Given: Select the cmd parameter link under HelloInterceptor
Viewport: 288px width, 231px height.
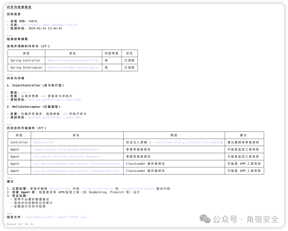Looking at the screenshot, I should [x=65, y=114].
